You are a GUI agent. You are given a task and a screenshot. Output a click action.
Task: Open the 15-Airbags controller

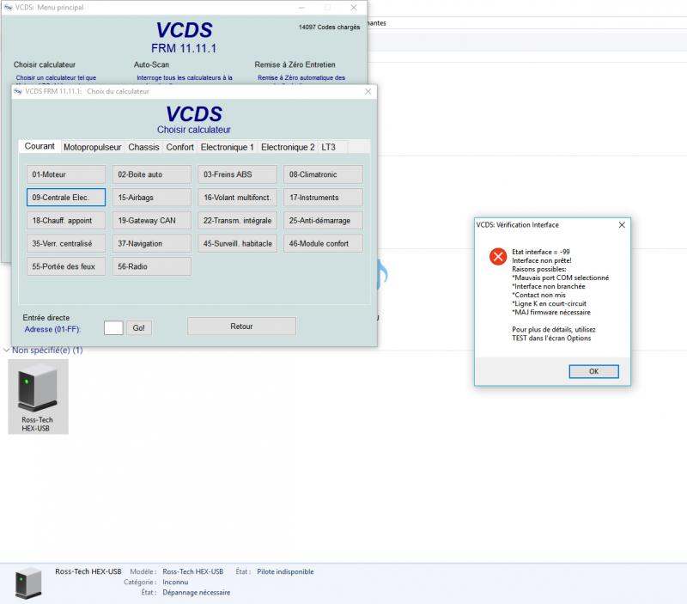coord(152,198)
